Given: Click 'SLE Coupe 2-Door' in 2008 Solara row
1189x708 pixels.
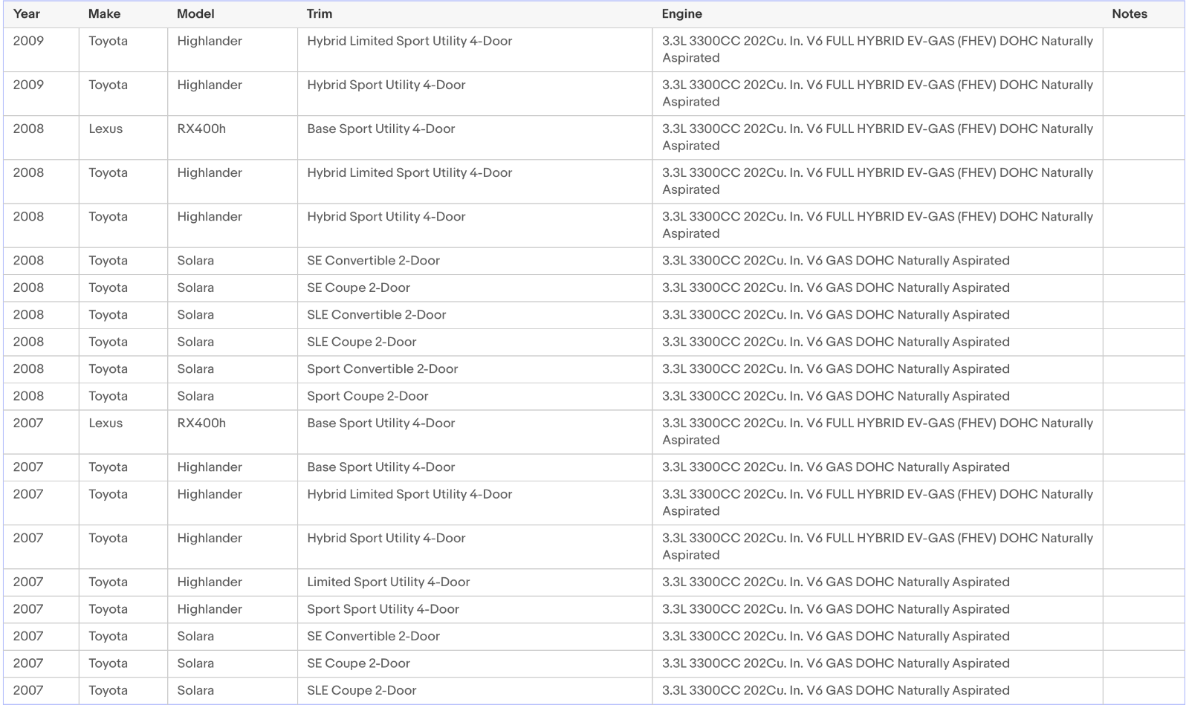Looking at the screenshot, I should pyautogui.click(x=362, y=342).
